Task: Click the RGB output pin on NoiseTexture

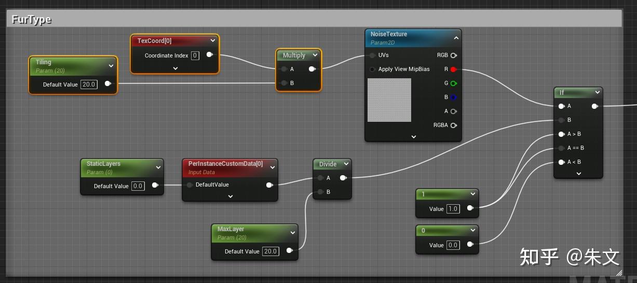Action: [453, 55]
